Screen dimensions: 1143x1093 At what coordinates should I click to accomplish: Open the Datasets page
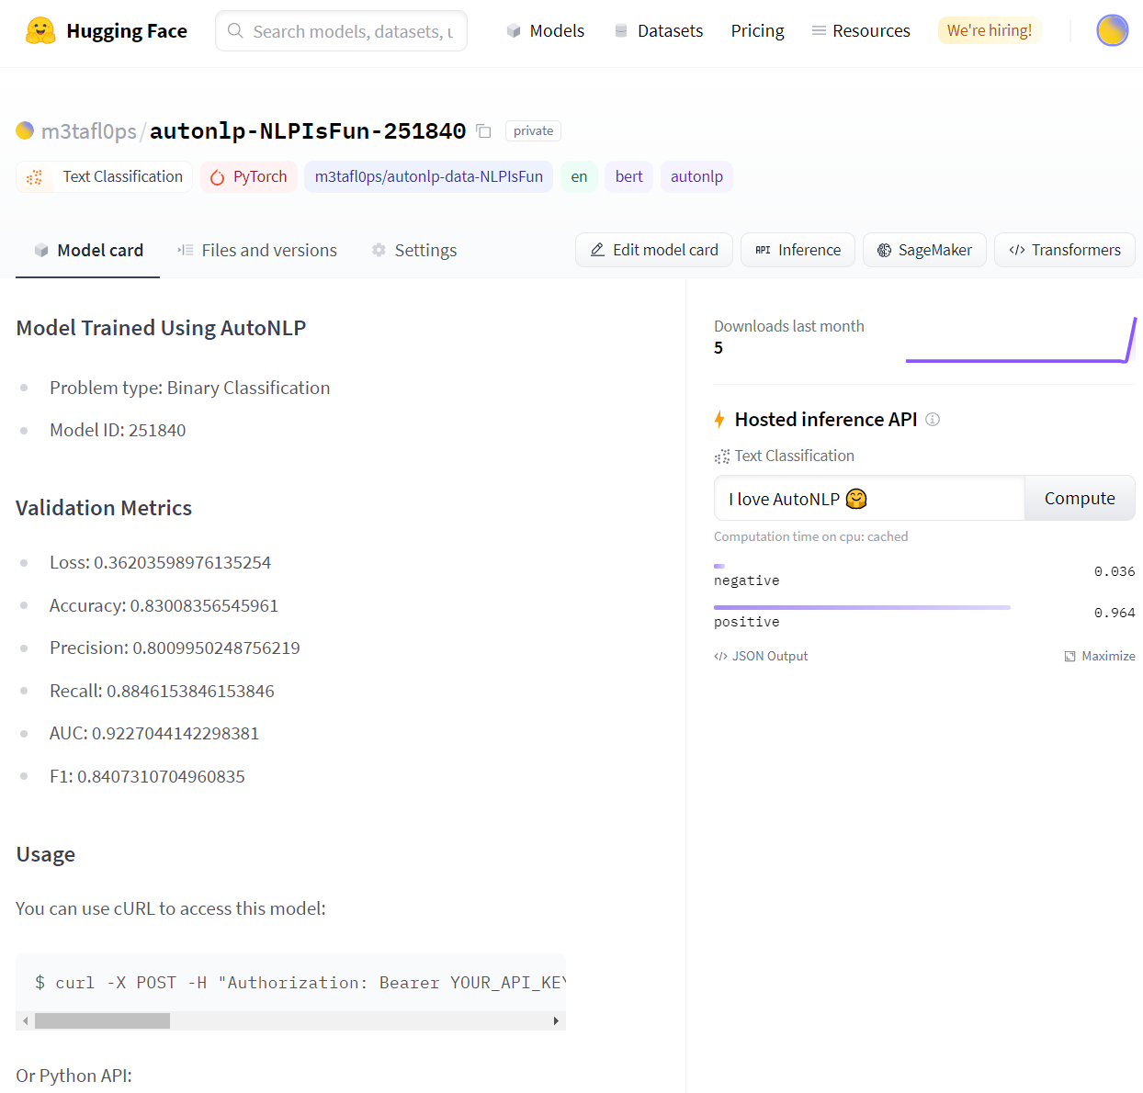658,31
